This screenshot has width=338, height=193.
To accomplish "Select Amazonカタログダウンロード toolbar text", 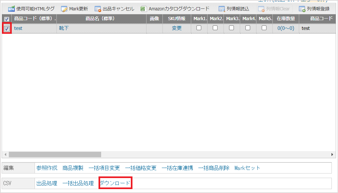I will coord(179,9).
